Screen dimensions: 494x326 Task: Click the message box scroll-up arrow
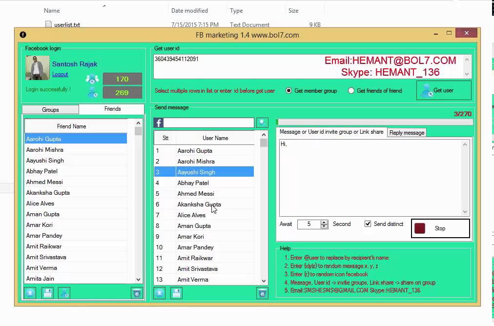(465, 144)
